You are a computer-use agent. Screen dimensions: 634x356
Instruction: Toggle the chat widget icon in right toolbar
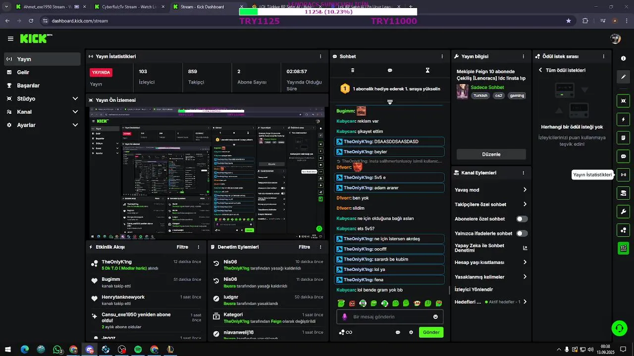623,156
